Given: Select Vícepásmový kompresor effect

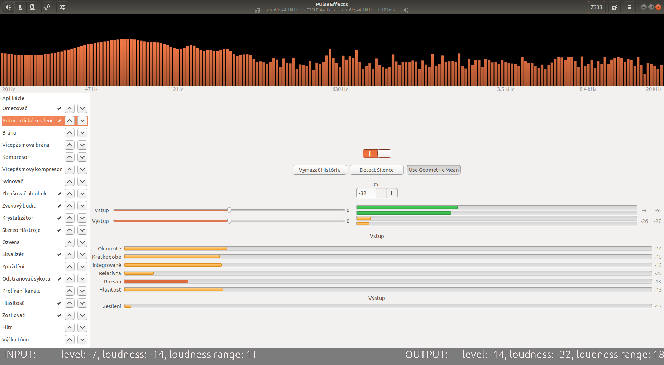Looking at the screenshot, I should pyautogui.click(x=32, y=169).
